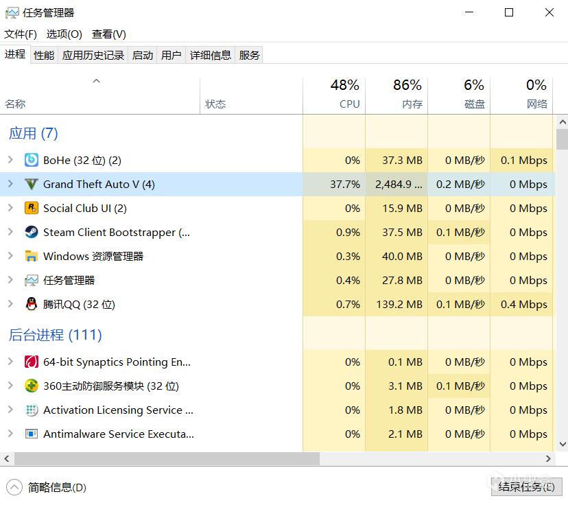Click the 360主动防御服务模块 icon
The image size is (568, 505).
[x=31, y=386]
